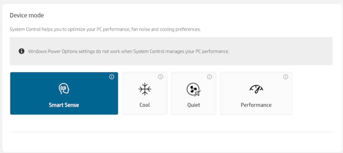This screenshot has height=153, width=343.
Task: Click the Windows Power Options notice text
Action: coord(128,51)
